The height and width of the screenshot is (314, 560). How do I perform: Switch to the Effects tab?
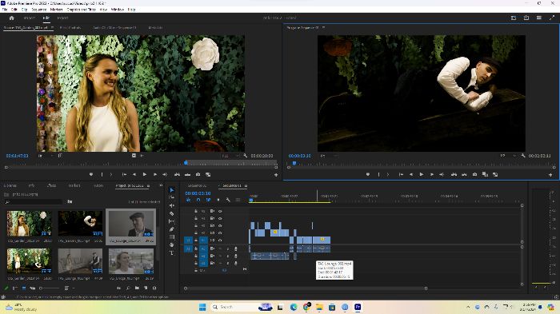pyautogui.click(x=51, y=186)
